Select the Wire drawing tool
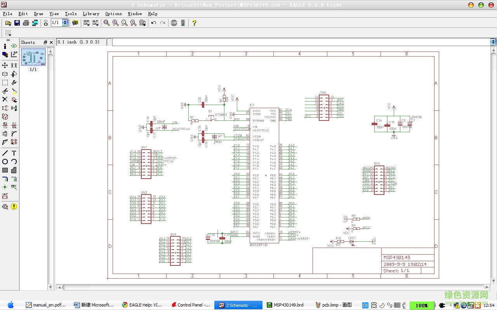Viewport: 497px width, 310px height. point(5,152)
